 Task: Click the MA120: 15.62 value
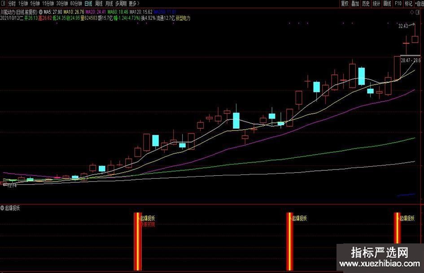141,12
